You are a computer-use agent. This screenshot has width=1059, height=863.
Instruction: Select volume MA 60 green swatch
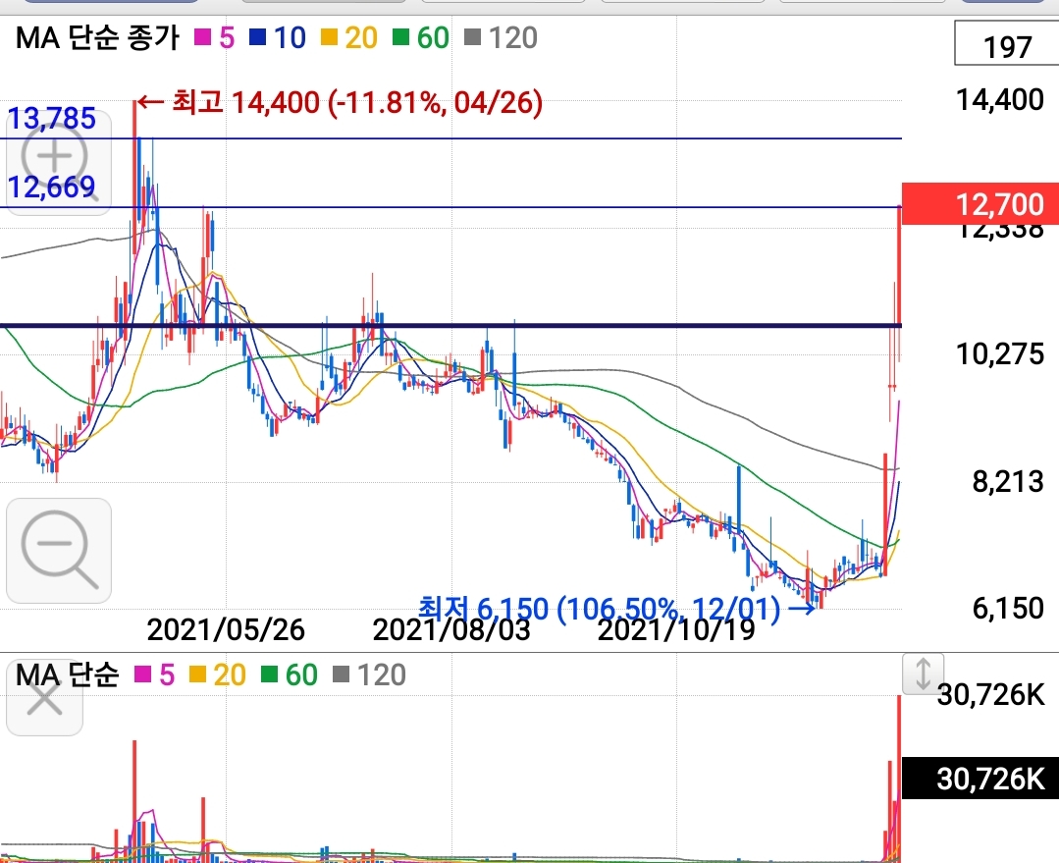[270, 674]
